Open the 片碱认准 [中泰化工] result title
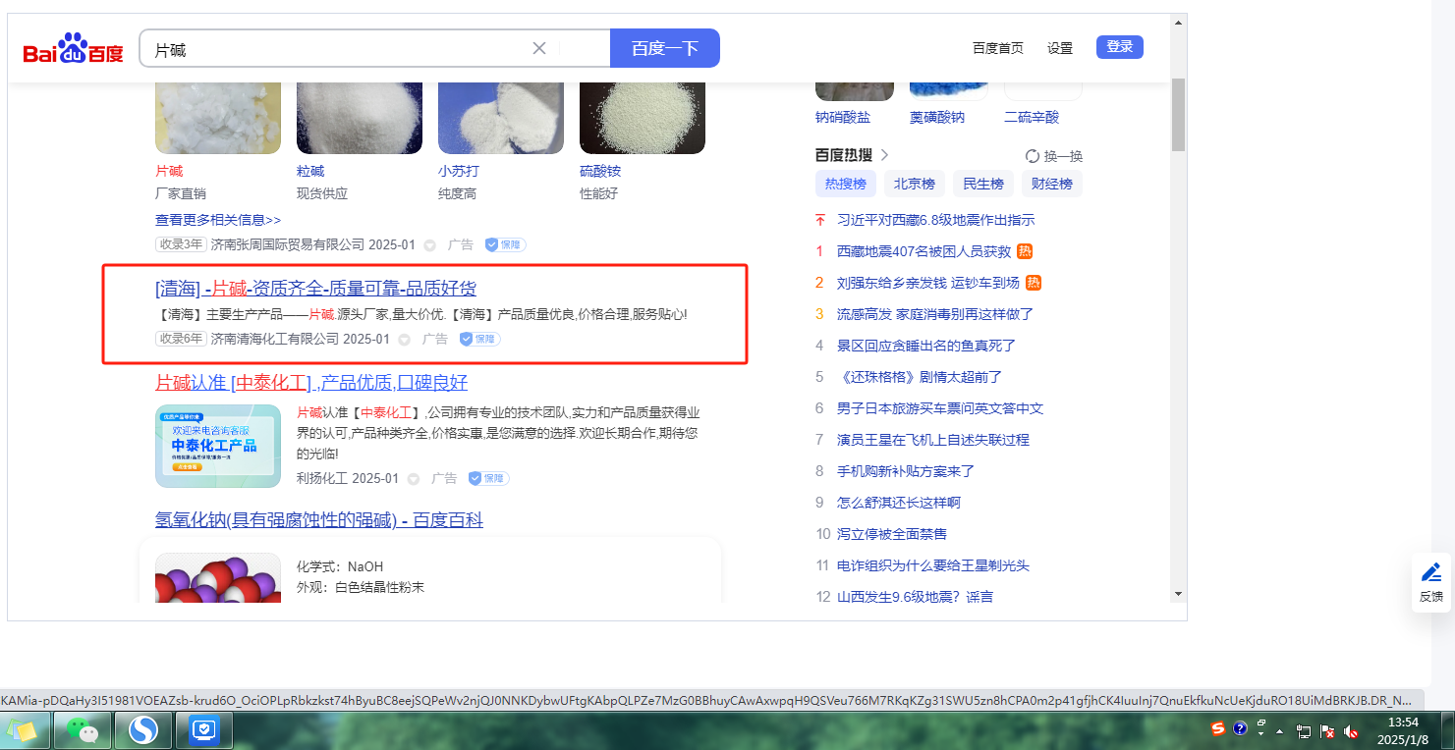Viewport: 1455px width, 750px height. (311, 382)
